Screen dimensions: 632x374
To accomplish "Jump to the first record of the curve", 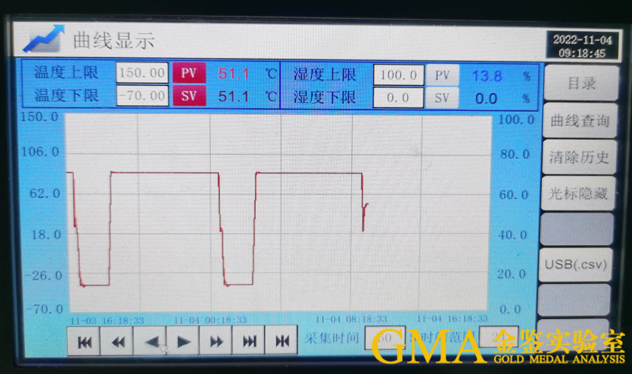I will tap(84, 341).
